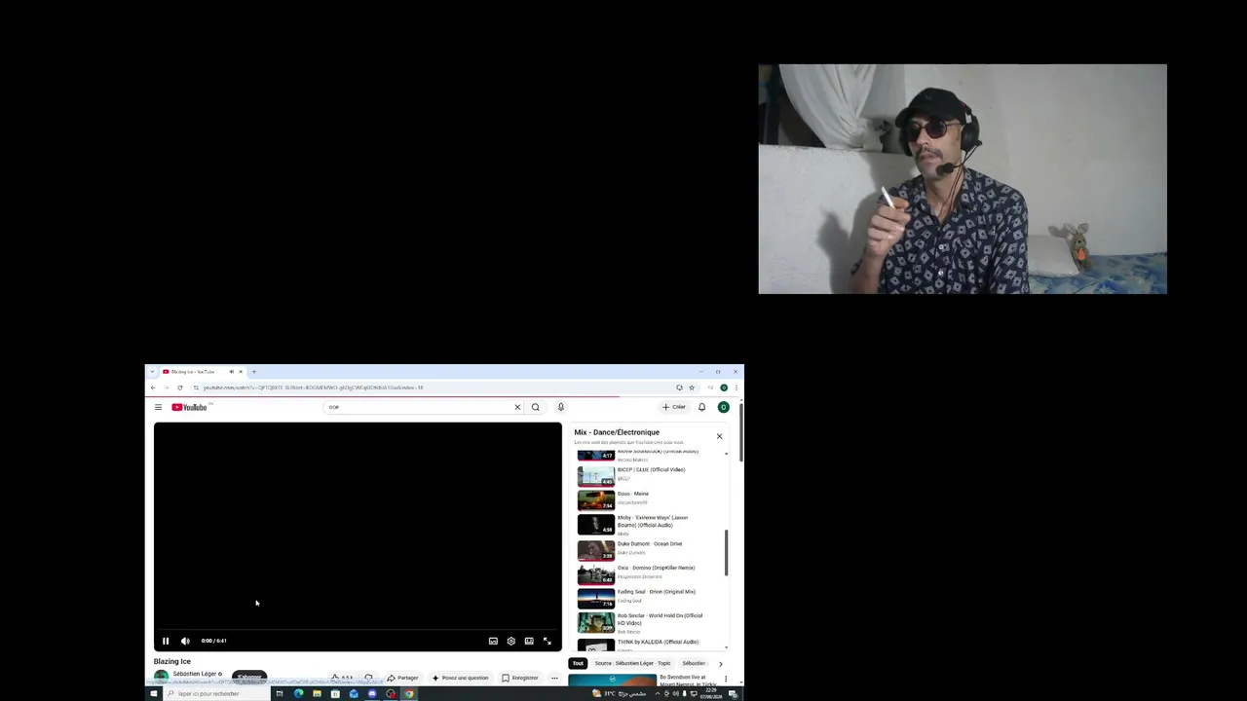
Task: Select Duke Dumont - Ocean Drive thumbnail
Action: point(596,549)
